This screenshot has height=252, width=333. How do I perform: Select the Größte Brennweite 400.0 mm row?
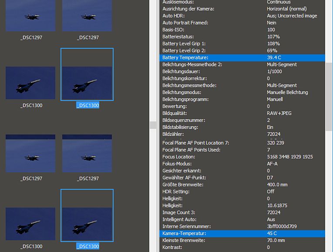(242, 185)
